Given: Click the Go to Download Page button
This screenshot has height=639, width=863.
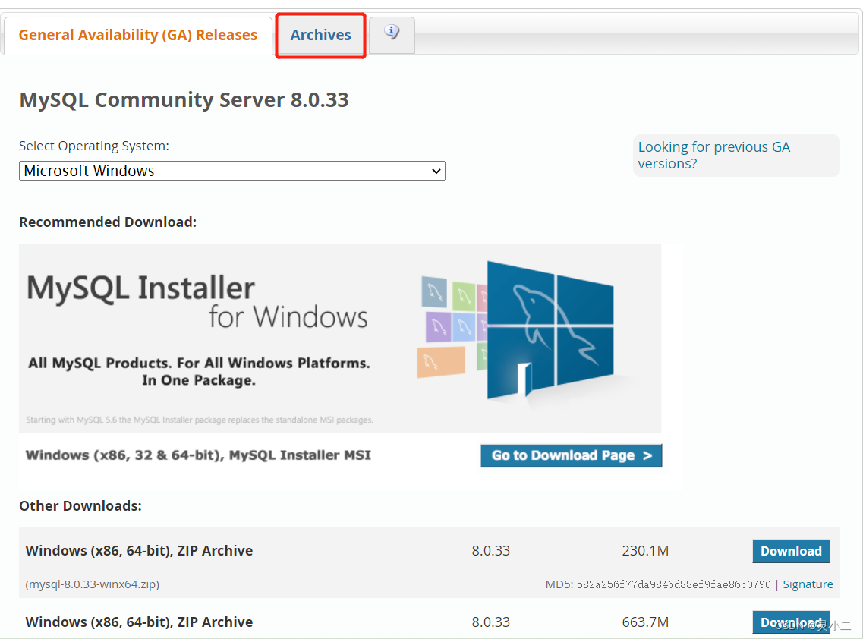Looking at the screenshot, I should coord(572,455).
